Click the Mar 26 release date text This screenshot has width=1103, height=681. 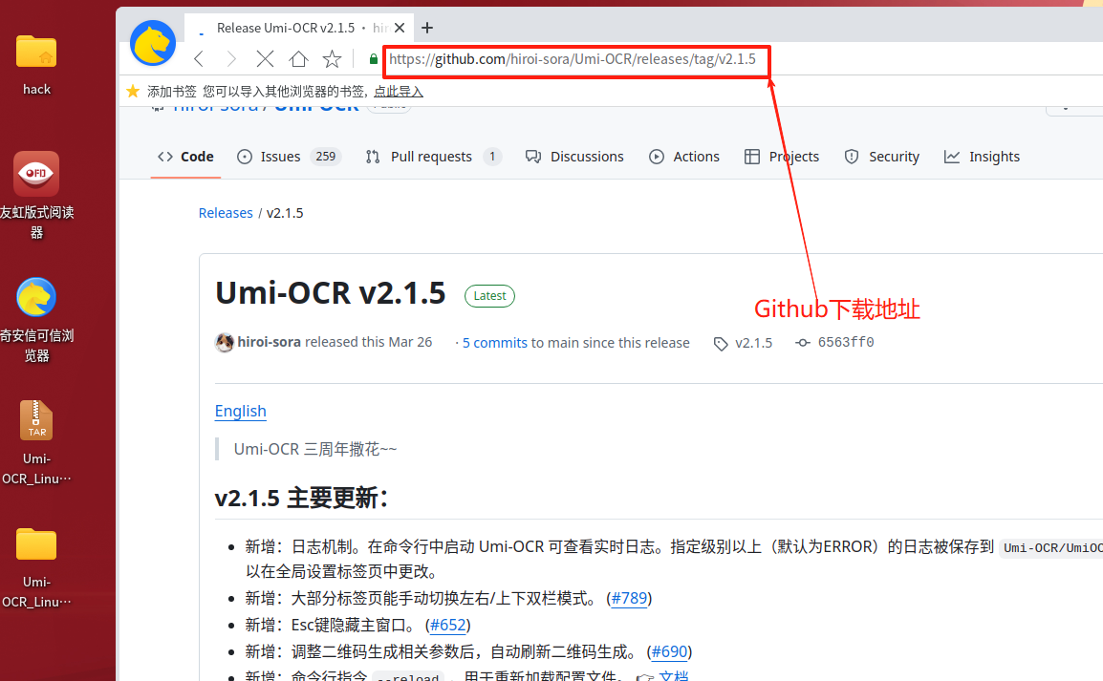click(410, 342)
